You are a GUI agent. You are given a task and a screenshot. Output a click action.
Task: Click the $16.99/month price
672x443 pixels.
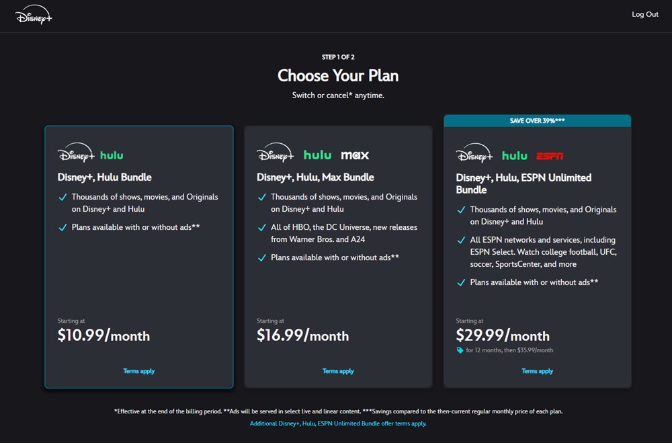coord(302,335)
